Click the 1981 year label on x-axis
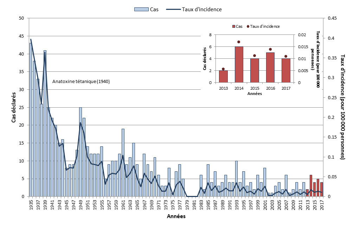The height and width of the screenshot is (229, 354). [x=194, y=204]
